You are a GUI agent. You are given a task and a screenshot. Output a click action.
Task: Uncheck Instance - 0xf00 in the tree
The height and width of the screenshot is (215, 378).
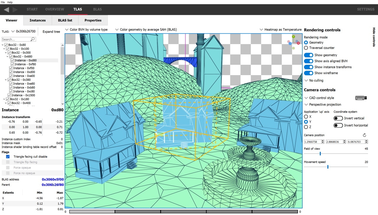(x=11, y=68)
